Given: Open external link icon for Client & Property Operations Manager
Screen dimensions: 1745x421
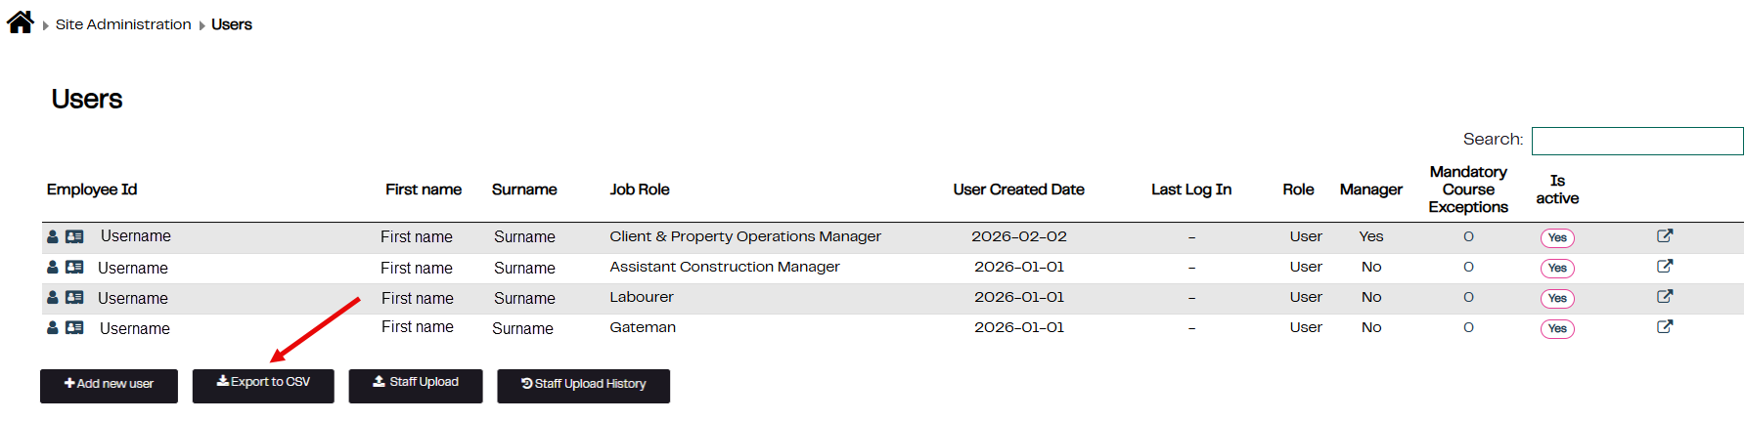Looking at the screenshot, I should point(1665,235).
